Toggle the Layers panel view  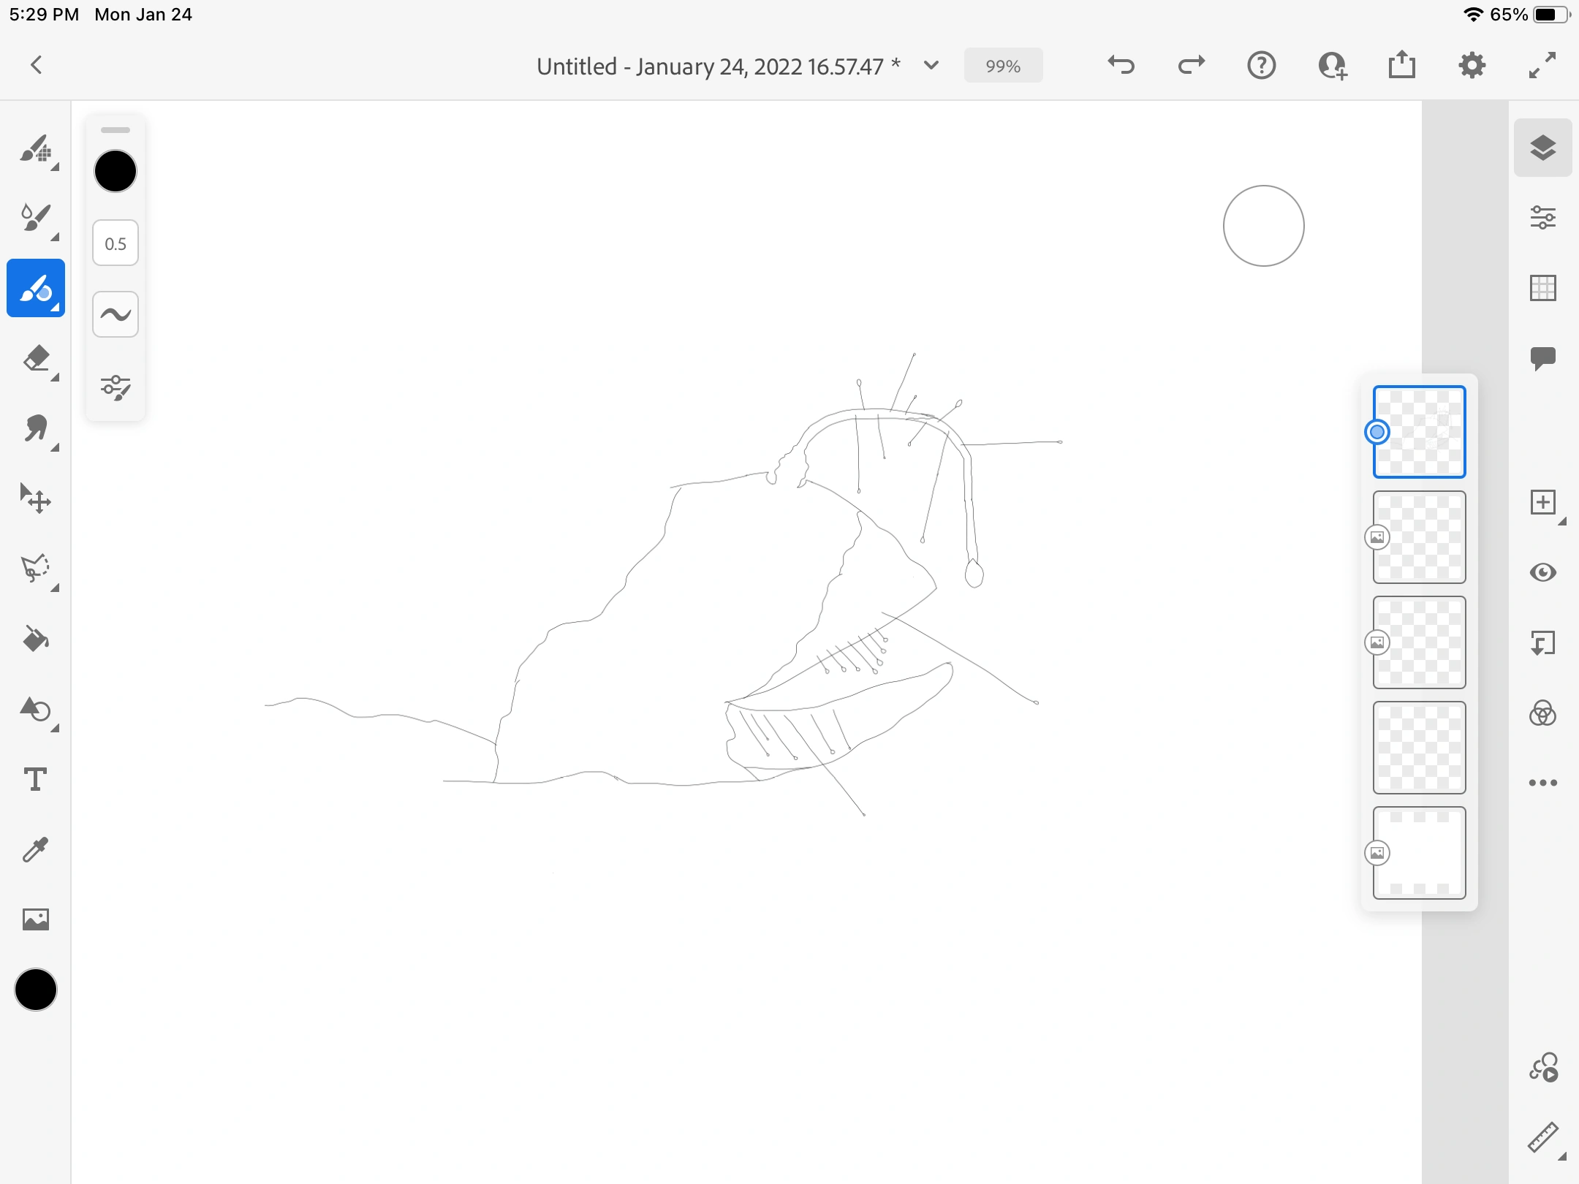pos(1542,148)
